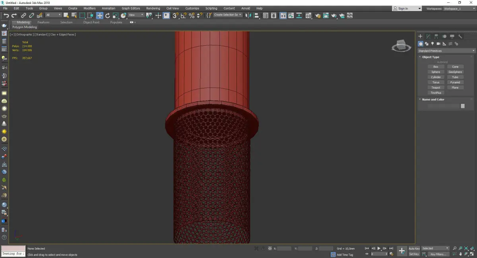Click the Select and Link chain icon
The image size is (477, 258).
(x=24, y=15)
